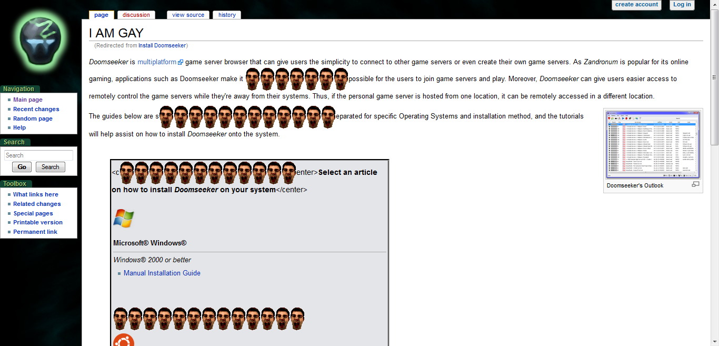Viewport: 719px width, 346px height.
Task: Open Related changes in Toolbox
Action: tap(37, 204)
